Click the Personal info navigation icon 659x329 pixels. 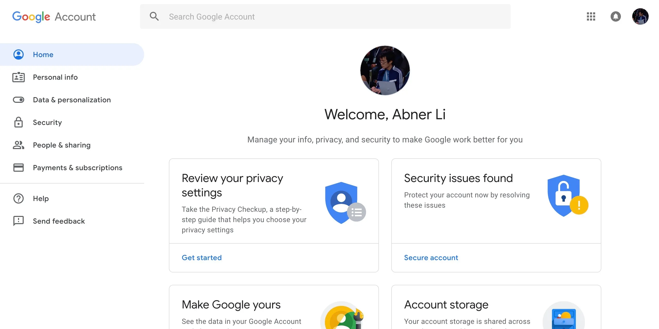18,77
